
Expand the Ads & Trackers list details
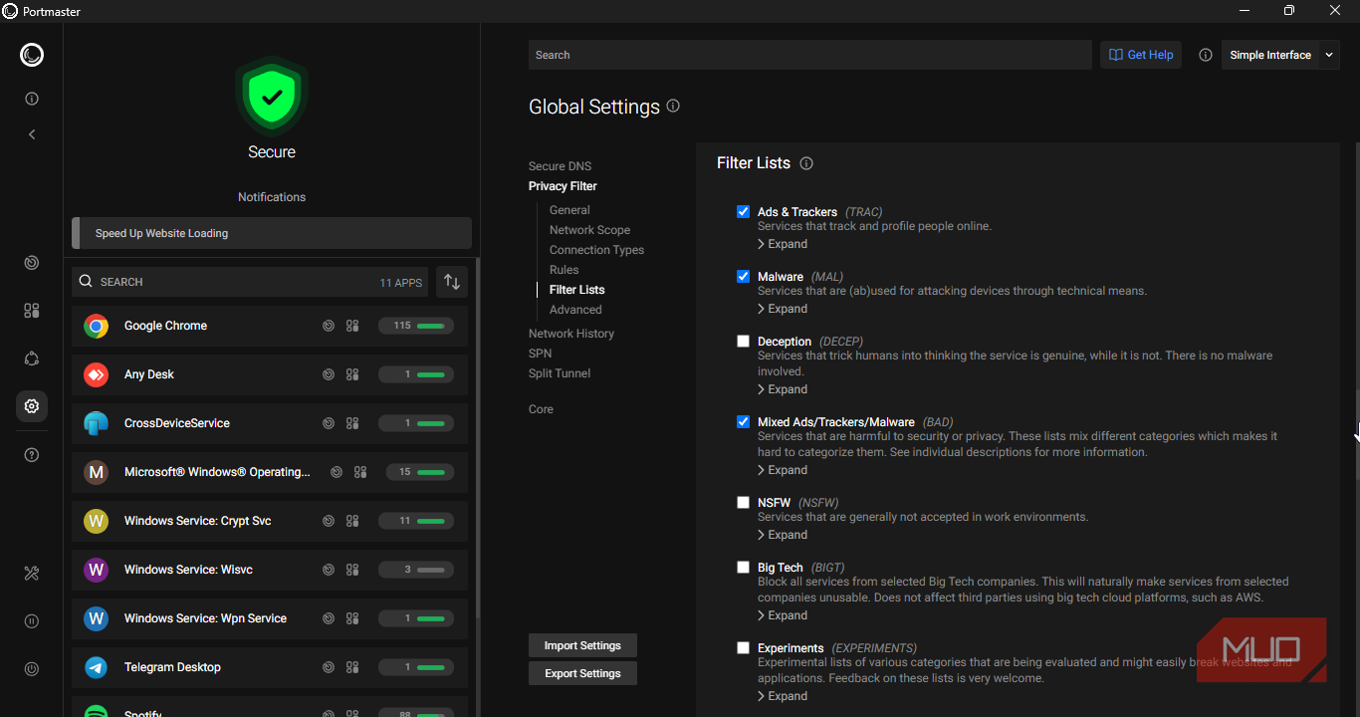coord(783,244)
